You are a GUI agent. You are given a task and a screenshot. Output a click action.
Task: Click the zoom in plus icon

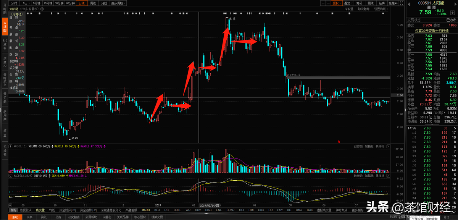pos(323,3)
